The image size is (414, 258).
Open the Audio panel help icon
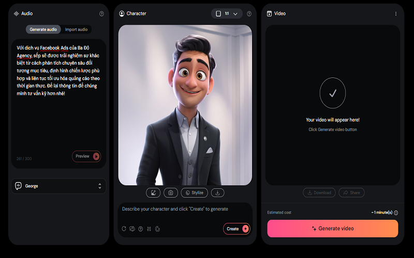[101, 13]
